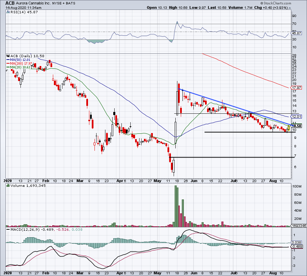Click the RSI(14) legend icon

8,12
